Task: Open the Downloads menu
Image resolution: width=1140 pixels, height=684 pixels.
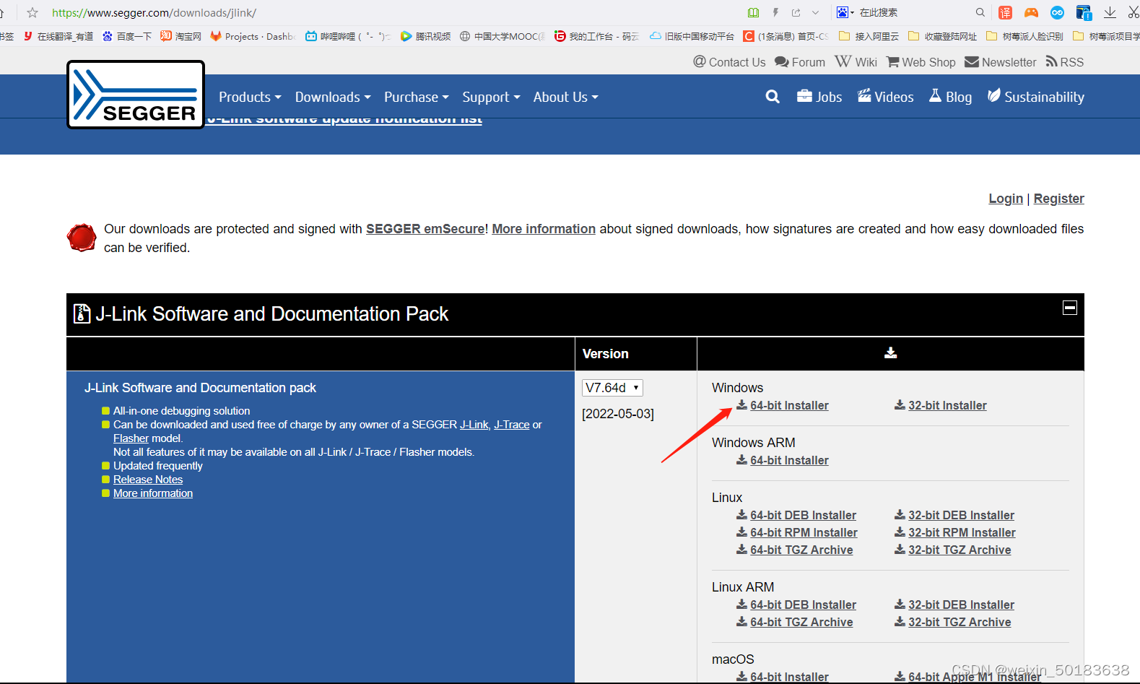Action: pyautogui.click(x=333, y=97)
